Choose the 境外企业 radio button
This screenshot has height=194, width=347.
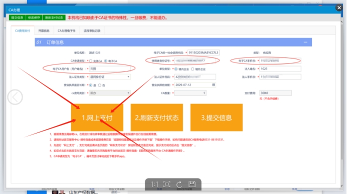tap(193, 69)
